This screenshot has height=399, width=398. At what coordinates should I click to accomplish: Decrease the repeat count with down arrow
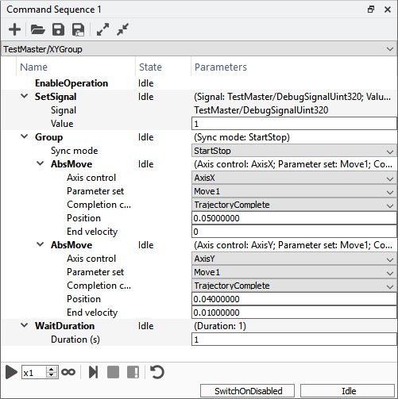pyautogui.click(x=52, y=375)
